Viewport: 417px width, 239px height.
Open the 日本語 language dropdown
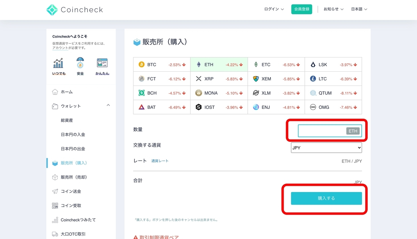click(359, 9)
